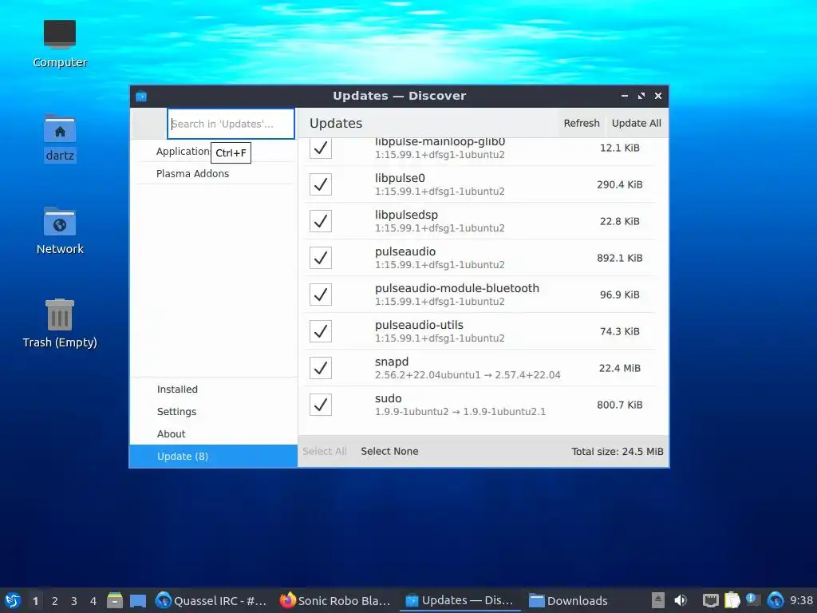The image size is (817, 613).
Task: Click the Quassel tray icon
Action: 776,600
